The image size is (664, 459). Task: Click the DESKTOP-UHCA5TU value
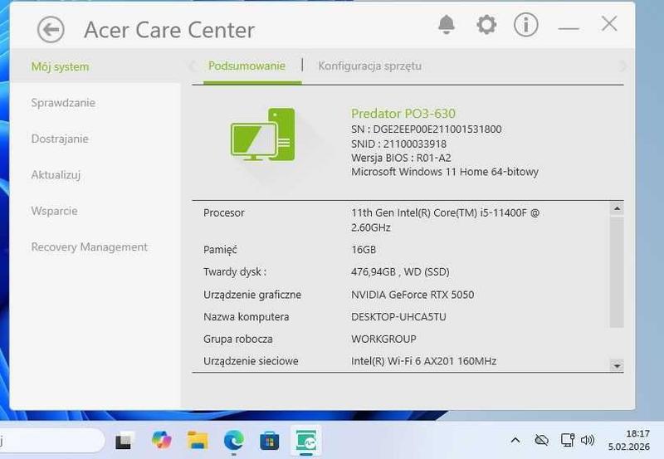[x=398, y=317]
